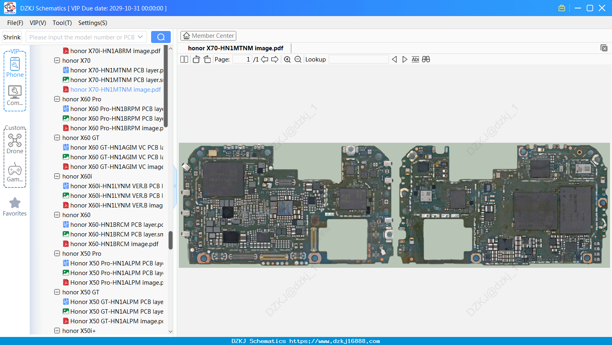The image size is (612, 345).
Task: Open the VIP(V) menu
Action: tap(38, 23)
